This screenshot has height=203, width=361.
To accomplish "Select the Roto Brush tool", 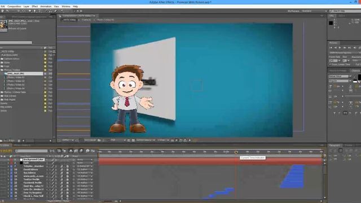I will 61,11.
